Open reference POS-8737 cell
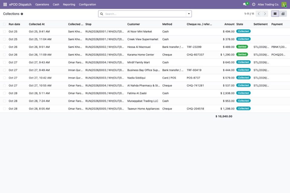 point(194,78)
